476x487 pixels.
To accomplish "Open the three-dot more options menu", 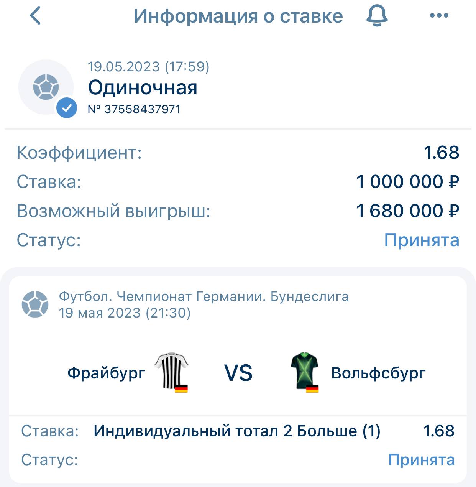I will (439, 16).
